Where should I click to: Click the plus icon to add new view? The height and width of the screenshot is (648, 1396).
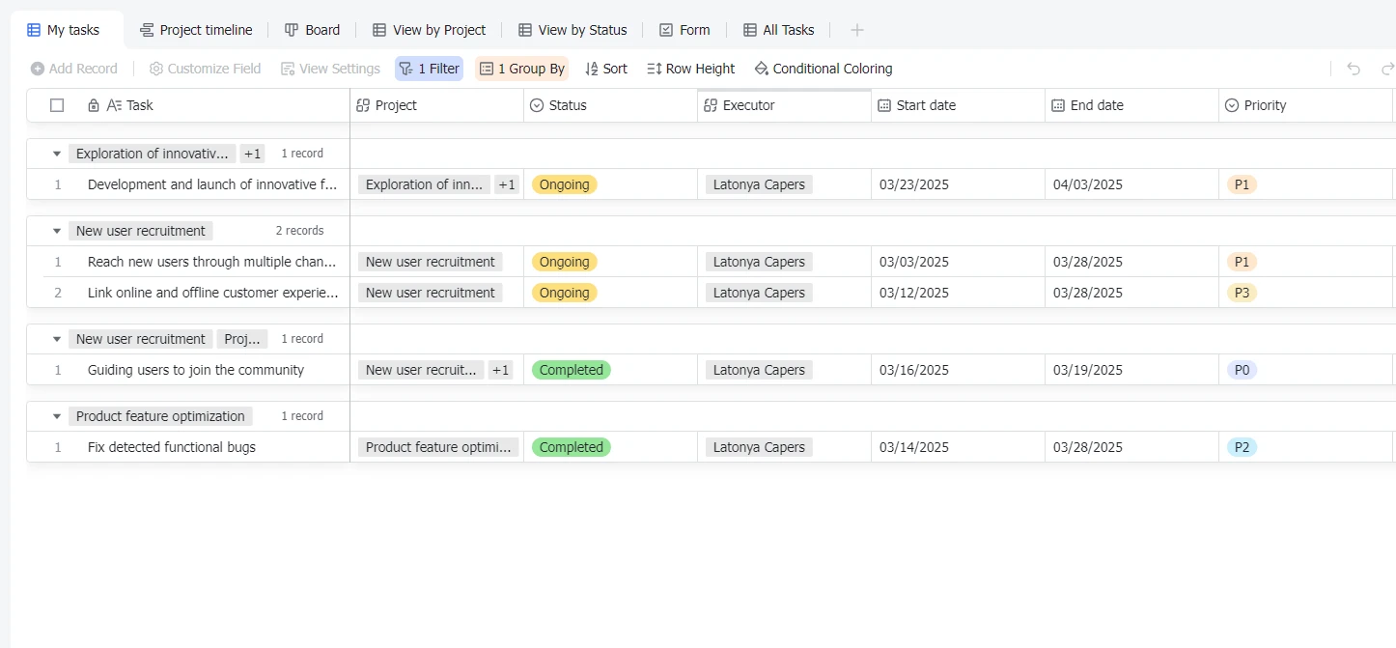pyautogui.click(x=857, y=30)
